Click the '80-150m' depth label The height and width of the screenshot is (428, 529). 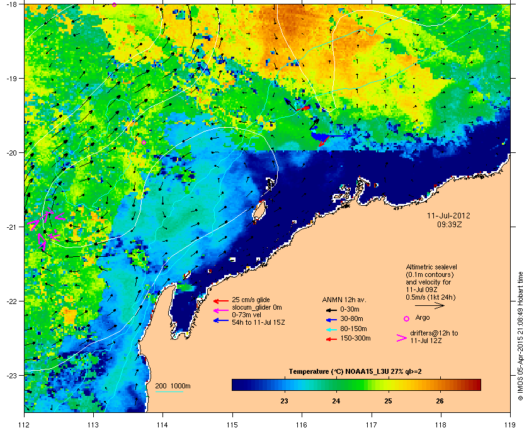(x=353, y=329)
